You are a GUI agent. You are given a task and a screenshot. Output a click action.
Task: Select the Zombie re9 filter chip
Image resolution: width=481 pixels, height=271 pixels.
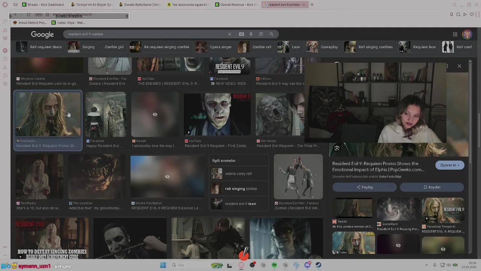point(256,47)
